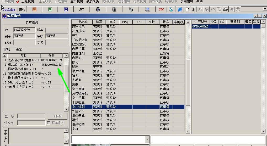Image resolution: width=267 pixels, height=146 pixels.
Task: Select the 字符 process row
Action: tap(128, 129)
